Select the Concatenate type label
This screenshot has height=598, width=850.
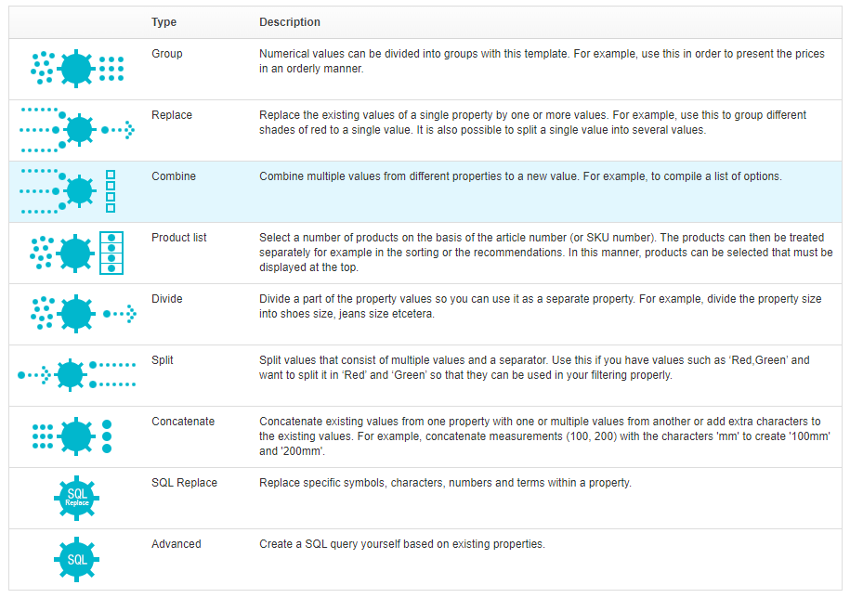(x=183, y=422)
